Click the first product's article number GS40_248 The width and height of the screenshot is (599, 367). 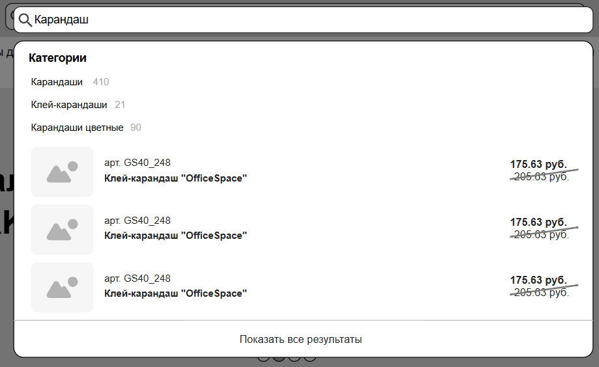[x=138, y=163]
